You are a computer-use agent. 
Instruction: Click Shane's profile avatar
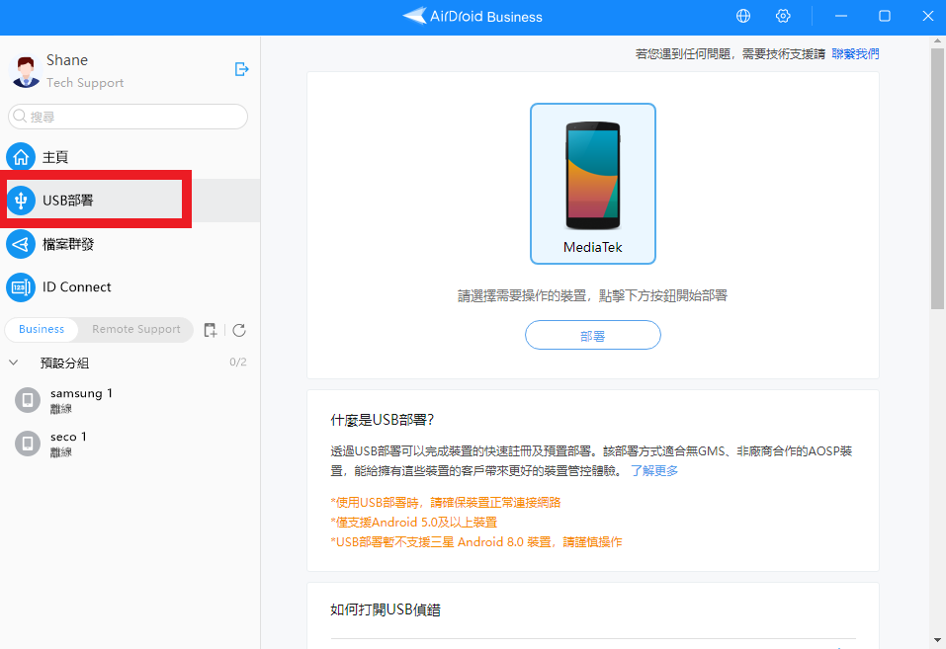pyautogui.click(x=26, y=71)
